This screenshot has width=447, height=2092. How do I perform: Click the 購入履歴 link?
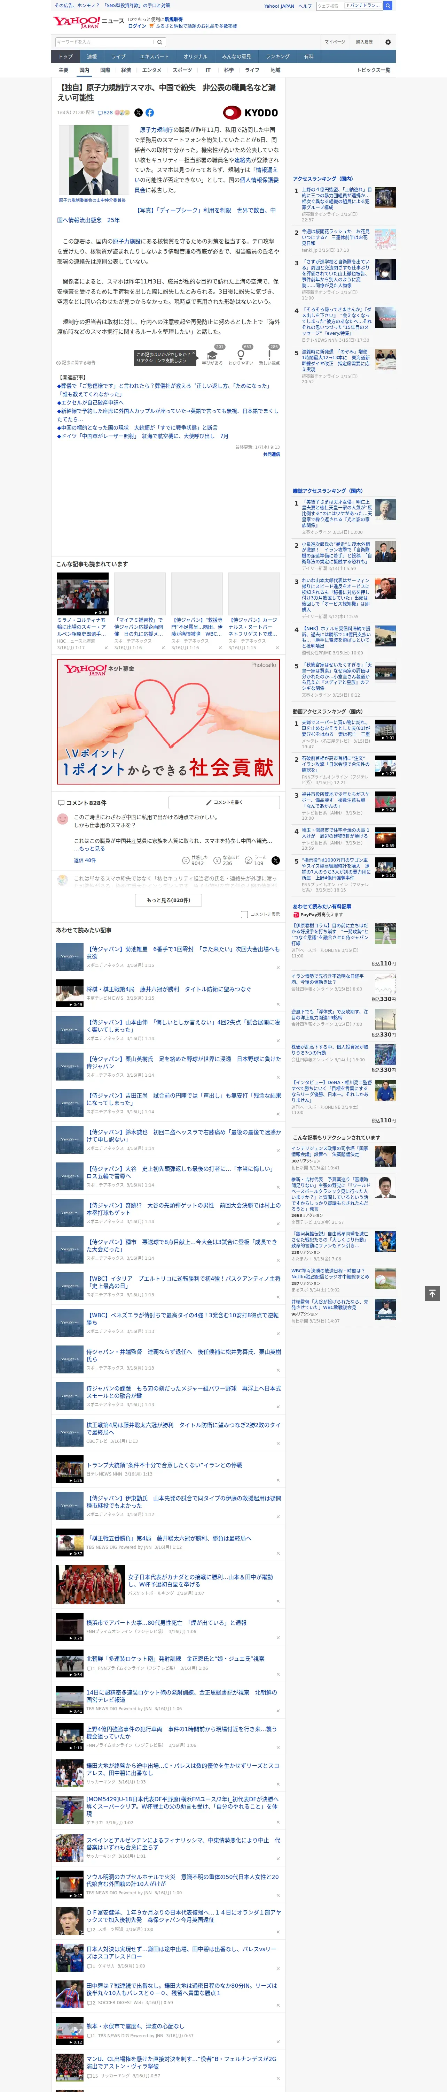364,42
